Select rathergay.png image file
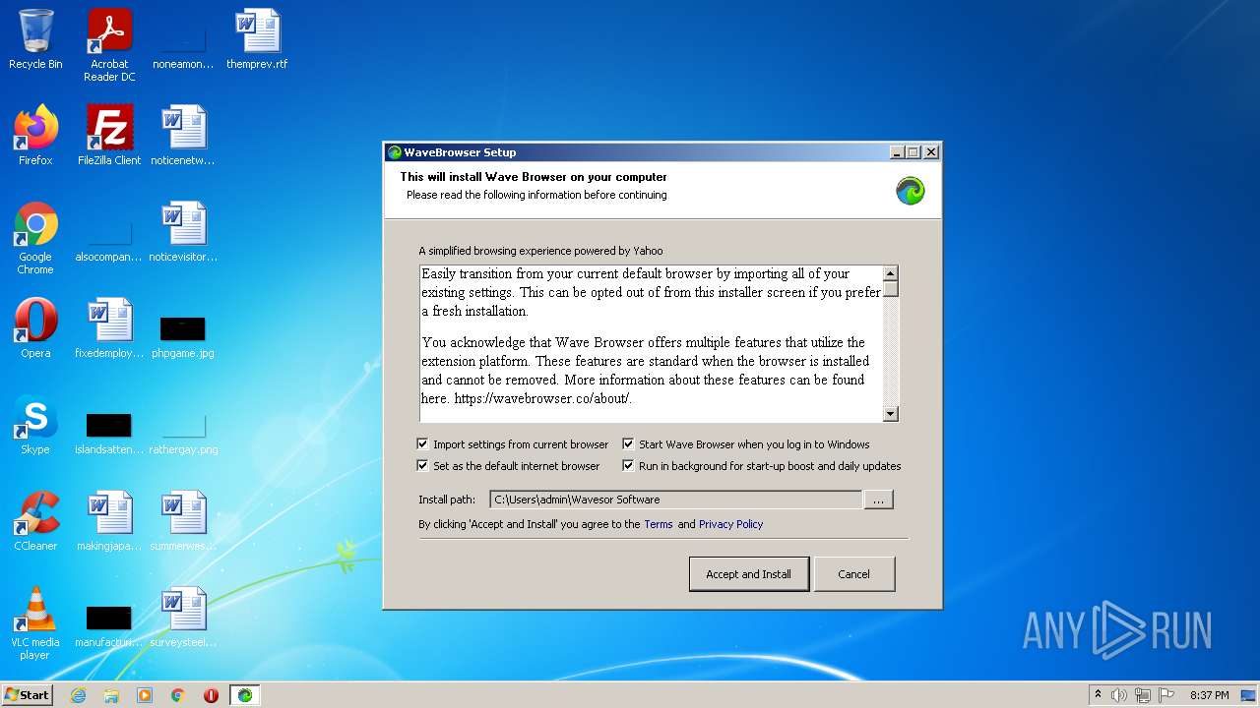1260x708 pixels. (x=183, y=434)
